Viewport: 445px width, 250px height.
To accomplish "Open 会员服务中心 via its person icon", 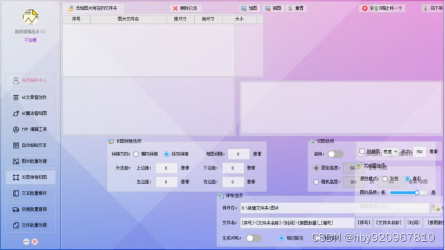I will click(15, 80).
